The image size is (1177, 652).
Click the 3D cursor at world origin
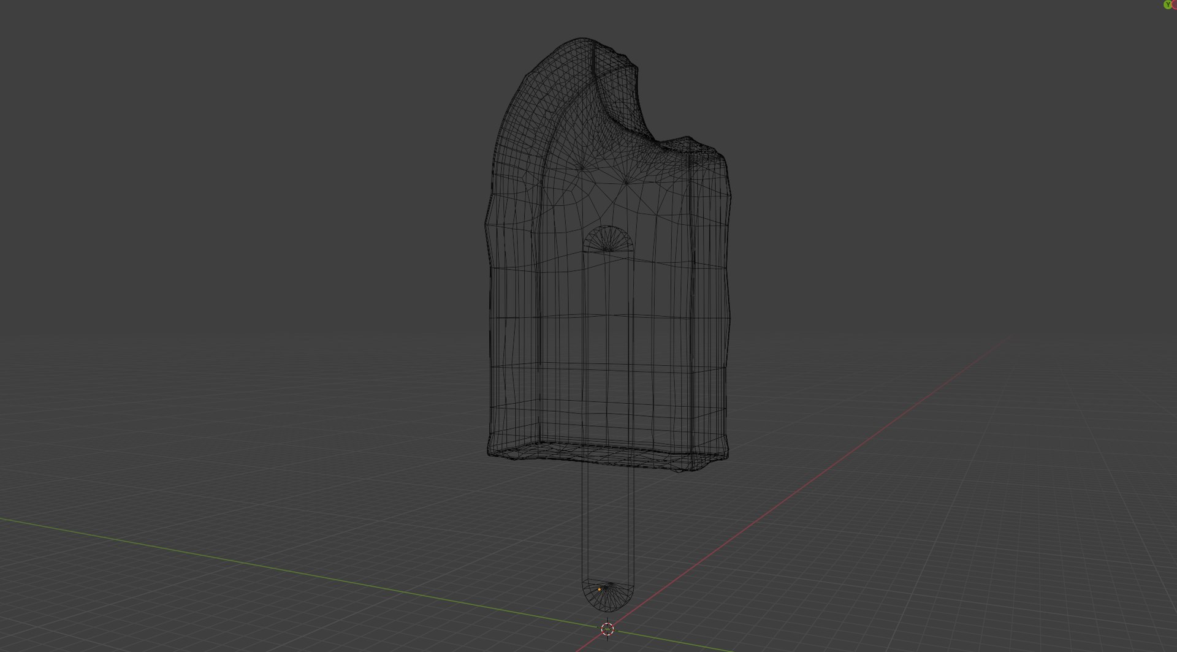point(607,629)
